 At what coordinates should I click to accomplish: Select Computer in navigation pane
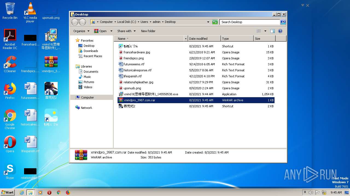click(x=91, y=97)
